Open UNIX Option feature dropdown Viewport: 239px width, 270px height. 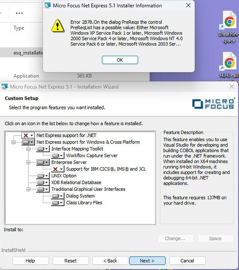pyautogui.click(x=43, y=176)
